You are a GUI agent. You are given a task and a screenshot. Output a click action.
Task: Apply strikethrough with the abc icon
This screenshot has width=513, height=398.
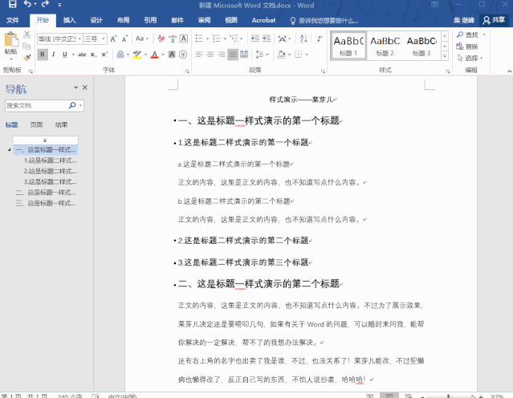tap(80, 55)
